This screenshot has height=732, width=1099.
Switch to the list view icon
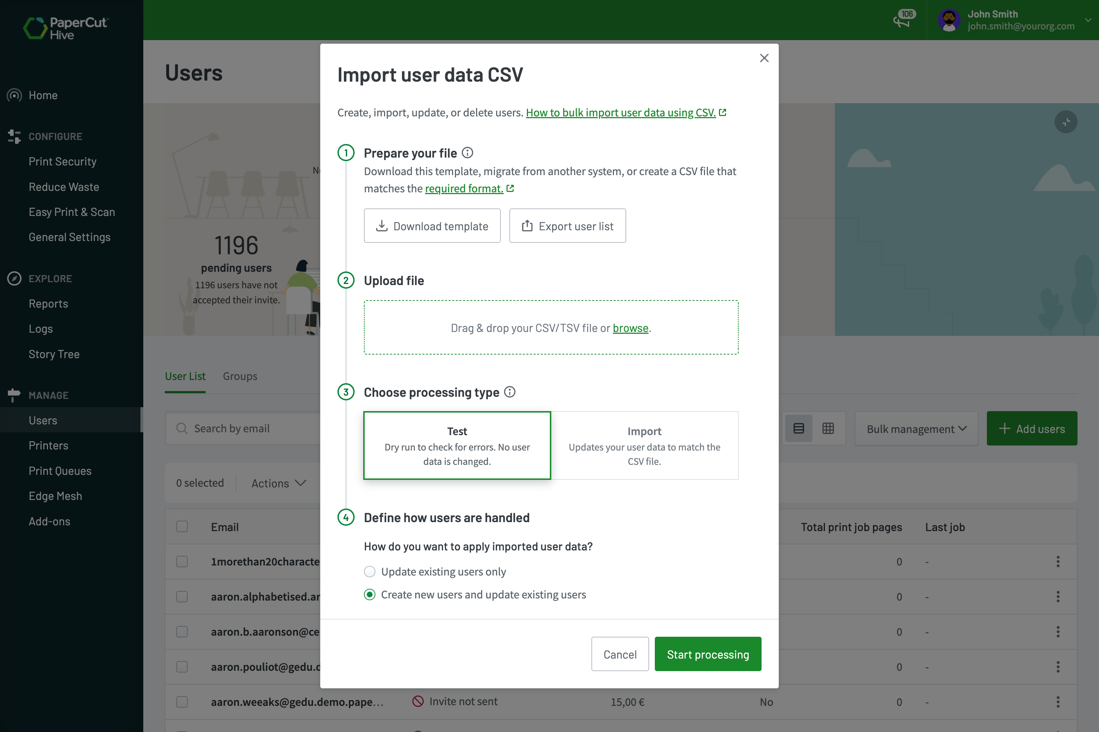pos(799,428)
